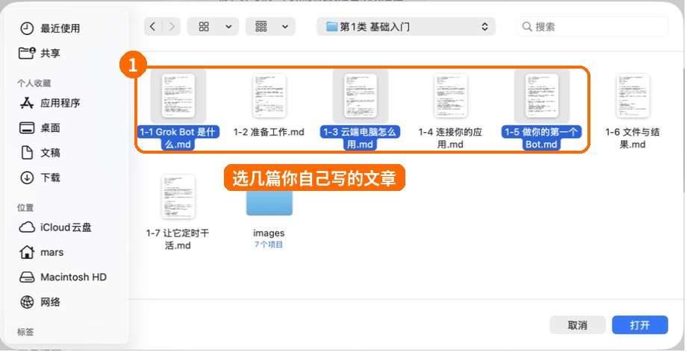Viewport: 686px width, 358px height.
Task: Go back with left chevron button
Action: (x=153, y=27)
